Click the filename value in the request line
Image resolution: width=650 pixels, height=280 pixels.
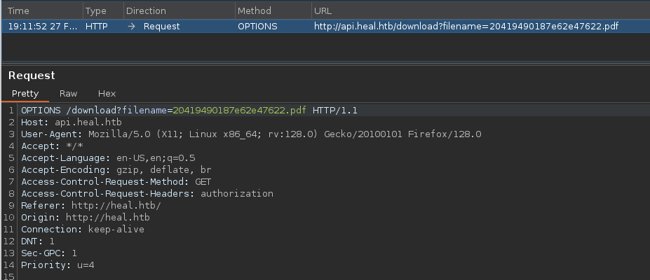(239, 111)
